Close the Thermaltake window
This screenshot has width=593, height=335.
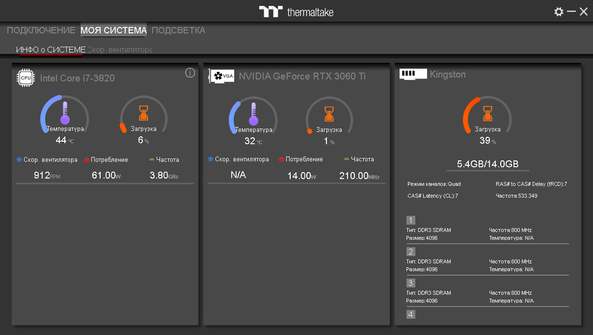tap(583, 12)
